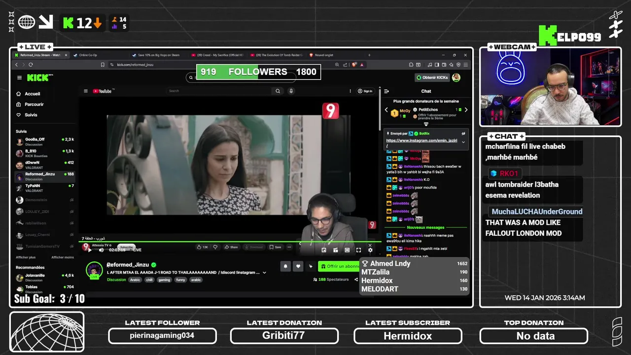
Task: Click the browser reload button
Action: pos(31,65)
